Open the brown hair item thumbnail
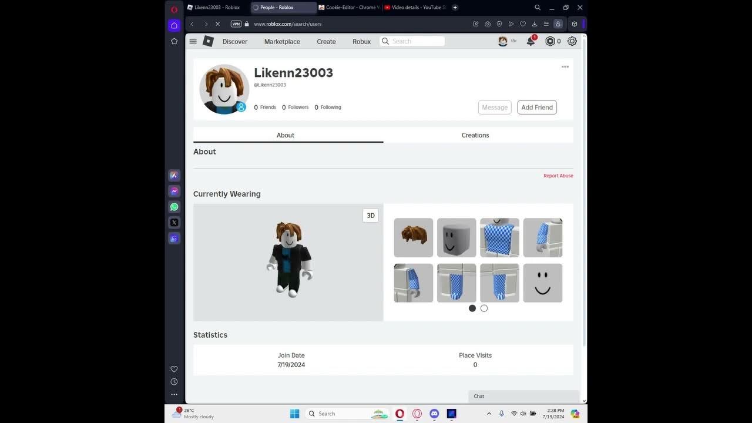Screen dimensions: 752x423 coord(414,238)
